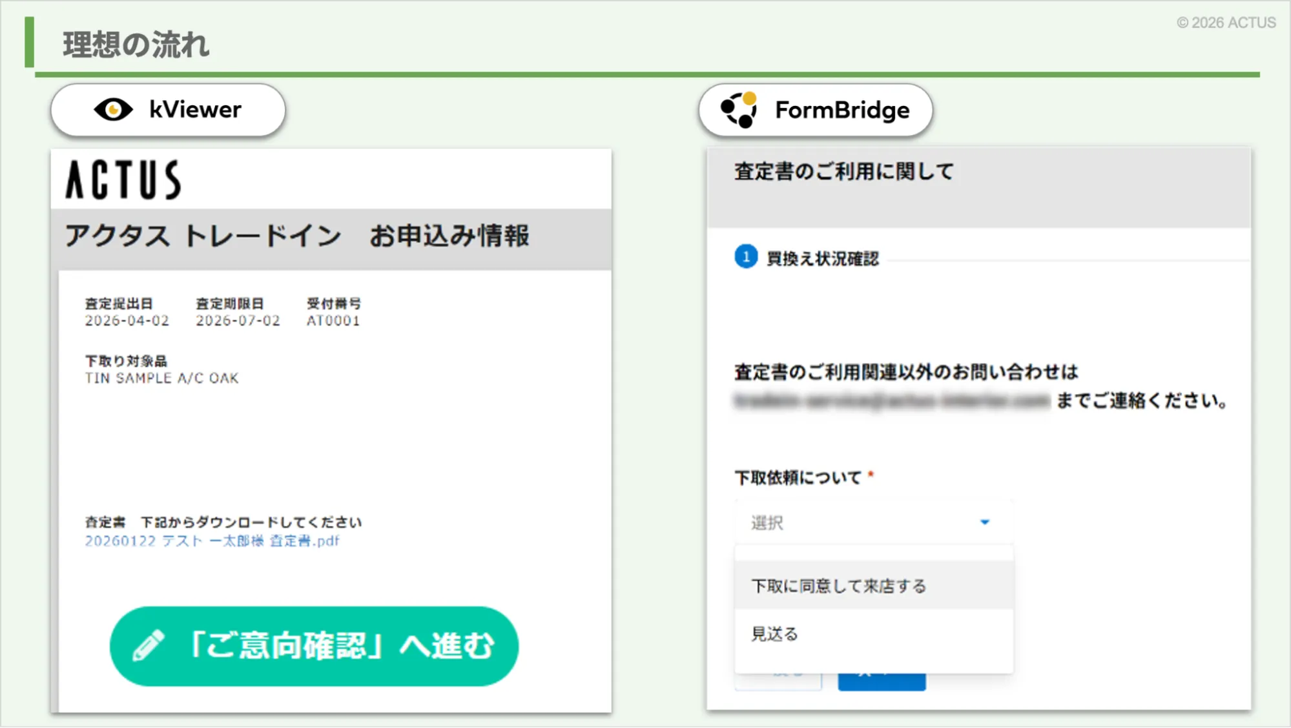Click the FormBridge label text
The height and width of the screenshot is (728, 1291).
point(842,110)
